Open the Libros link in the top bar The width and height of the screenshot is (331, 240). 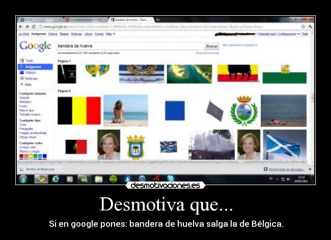(89, 34)
